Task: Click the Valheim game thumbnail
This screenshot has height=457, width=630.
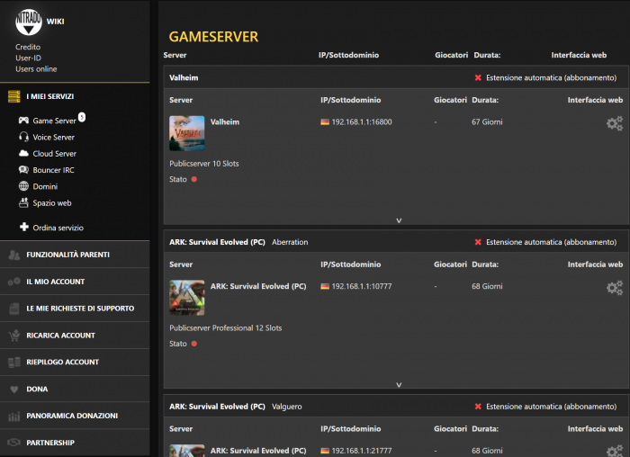Action: 187,133
